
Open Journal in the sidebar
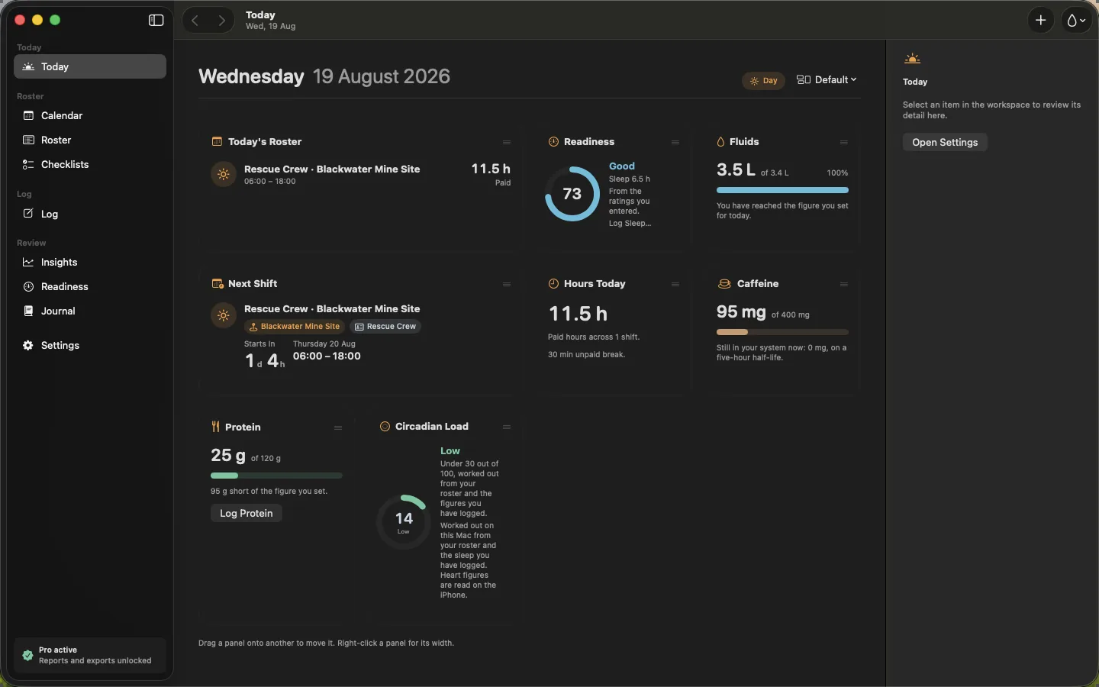pos(90,311)
